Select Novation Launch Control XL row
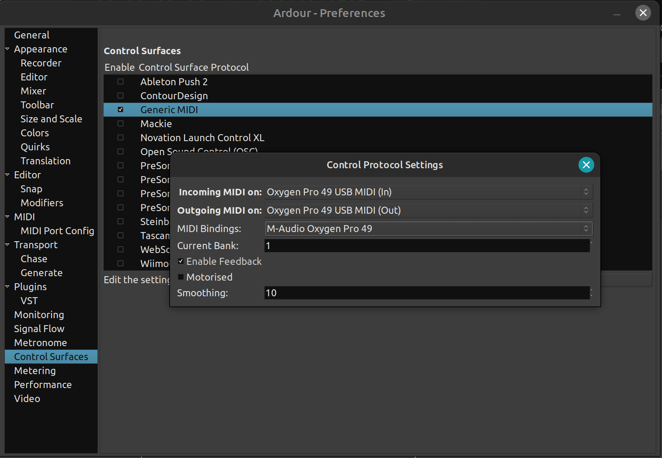 point(202,138)
